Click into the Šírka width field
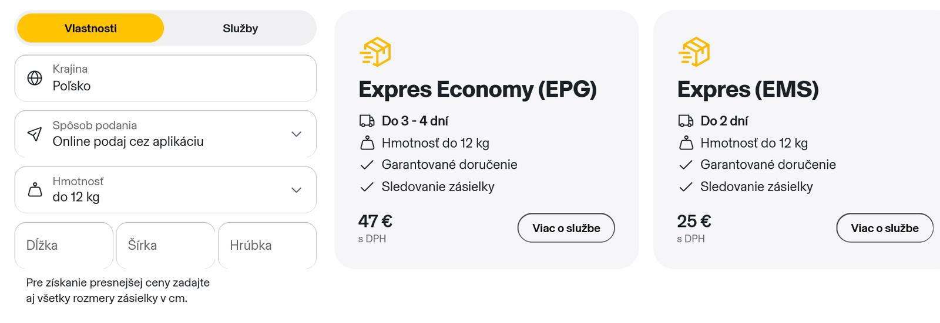Viewport: 940px width, 323px height. pos(166,245)
